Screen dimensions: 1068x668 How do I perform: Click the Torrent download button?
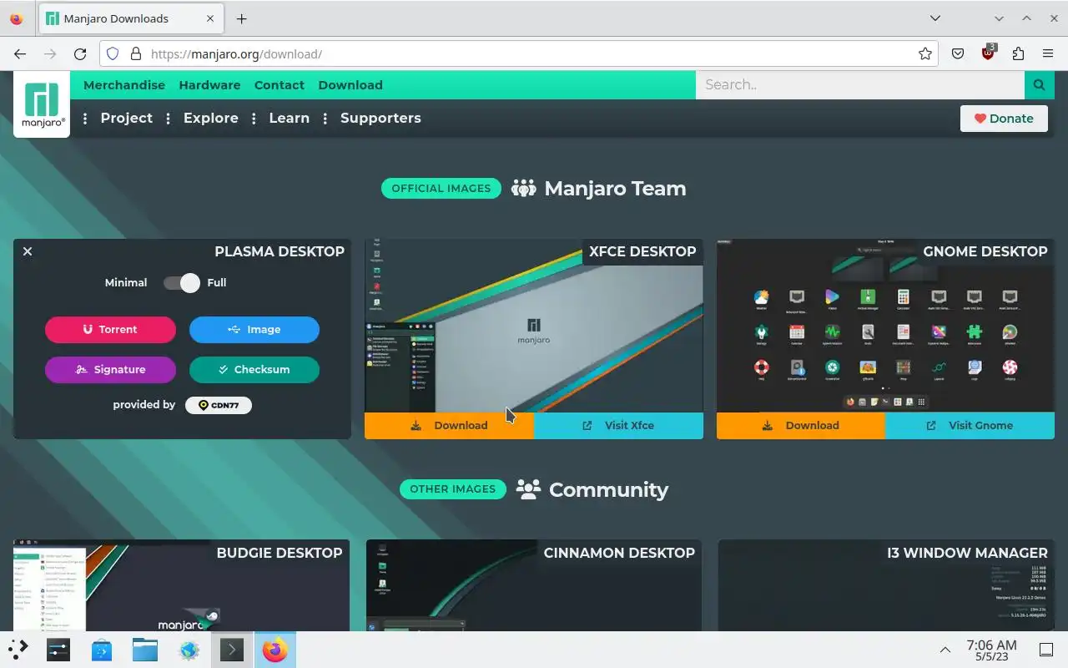coord(110,329)
